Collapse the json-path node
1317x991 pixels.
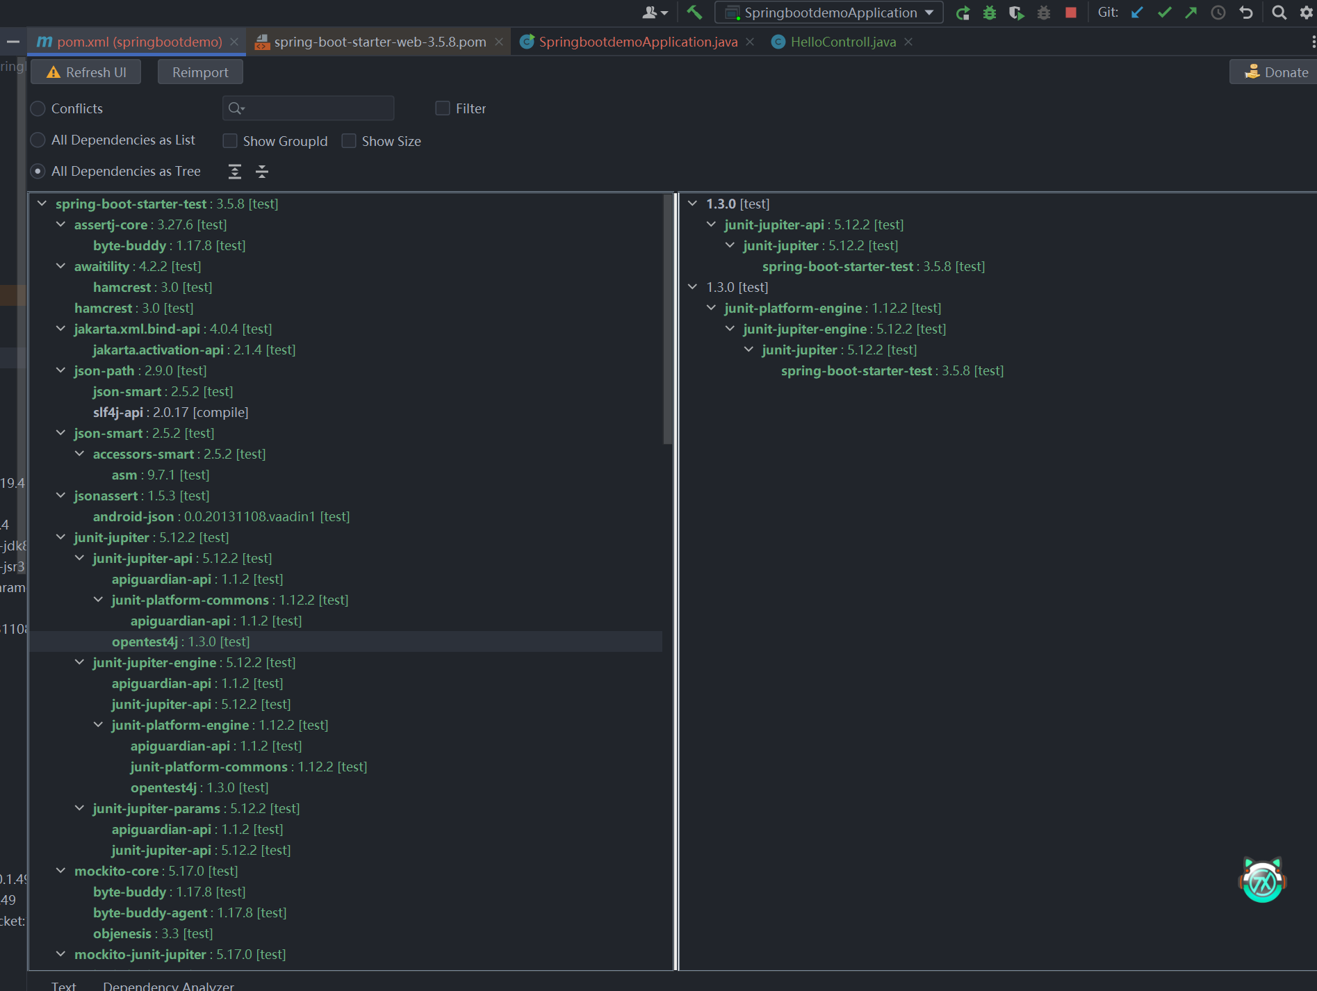61,370
